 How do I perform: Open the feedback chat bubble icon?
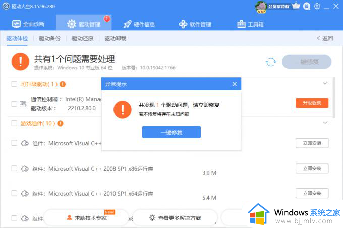pyautogui.click(x=307, y=6)
